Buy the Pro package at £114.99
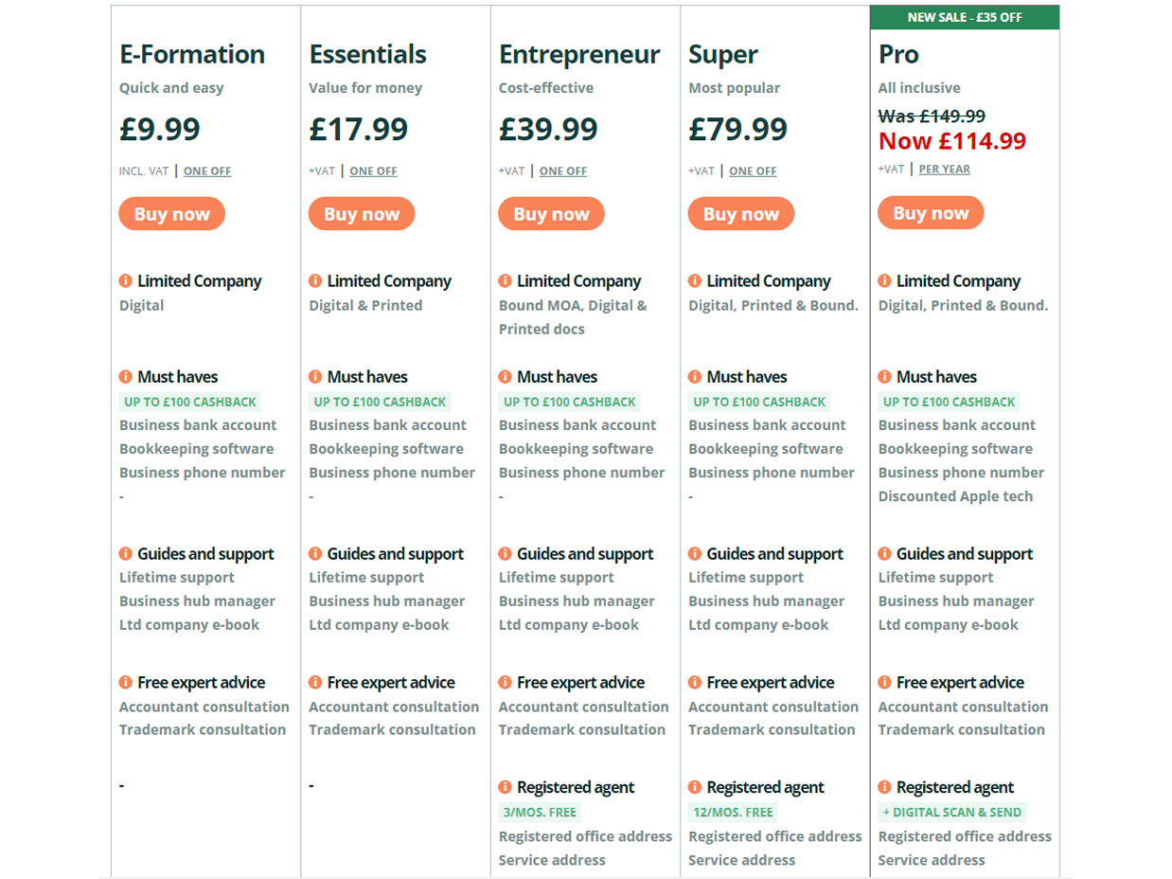Viewport: 1172px width, 879px height. [931, 212]
